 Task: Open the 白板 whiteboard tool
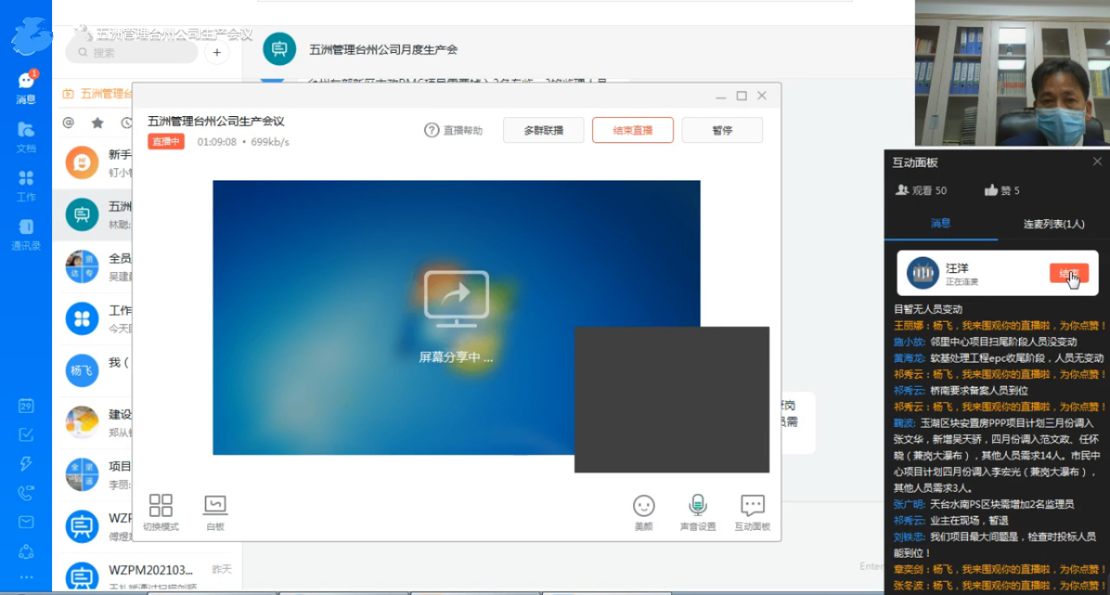(x=215, y=510)
